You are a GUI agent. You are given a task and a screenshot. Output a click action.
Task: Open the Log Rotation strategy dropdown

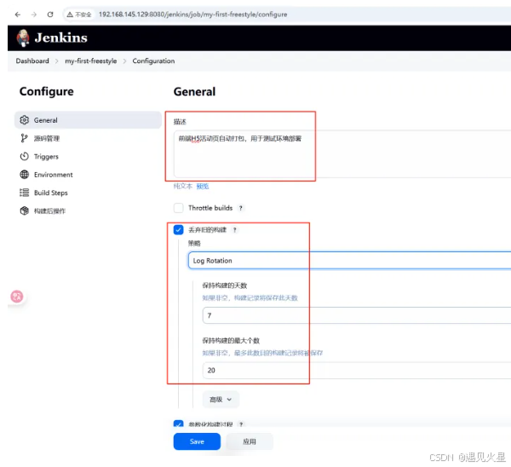[349, 261]
